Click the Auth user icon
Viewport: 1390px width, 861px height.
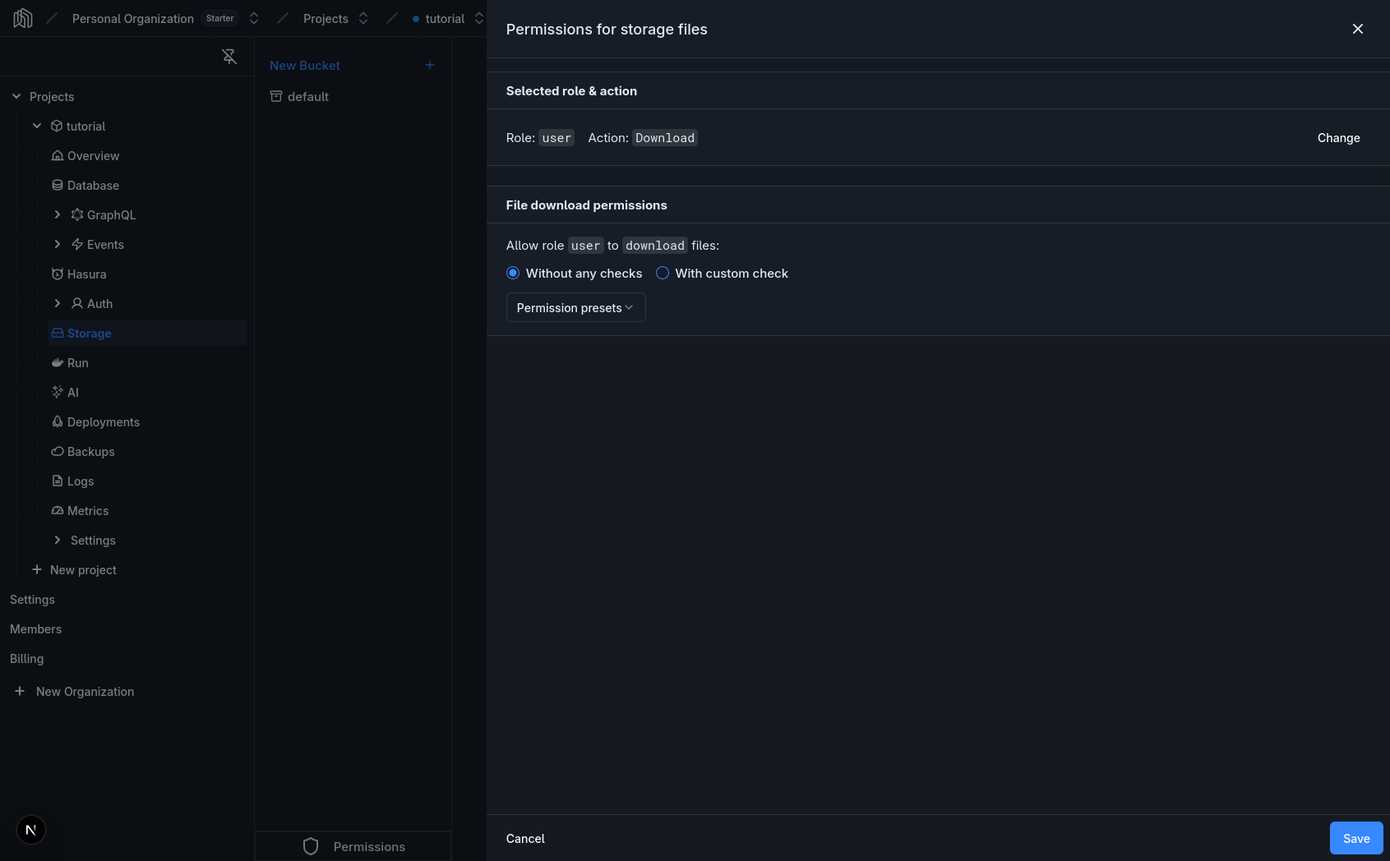[77, 303]
